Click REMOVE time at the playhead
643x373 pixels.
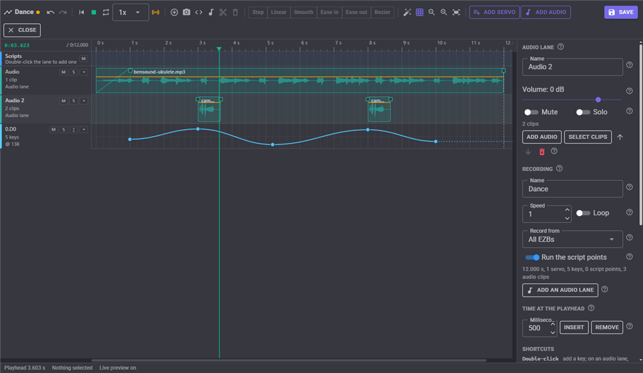(607, 328)
